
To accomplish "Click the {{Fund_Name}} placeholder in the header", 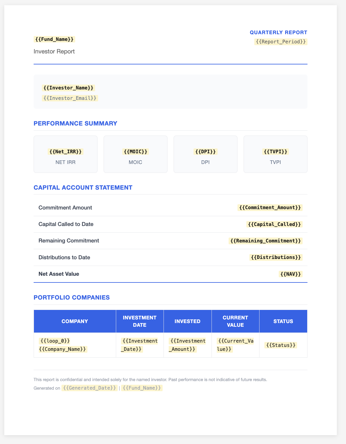I will click(x=54, y=39).
